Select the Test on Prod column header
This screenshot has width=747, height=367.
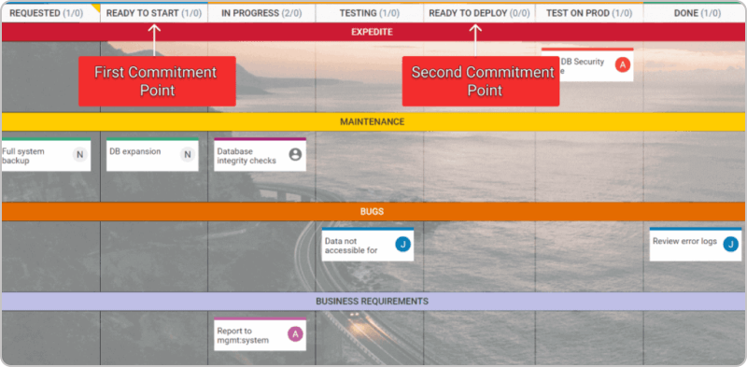click(589, 13)
